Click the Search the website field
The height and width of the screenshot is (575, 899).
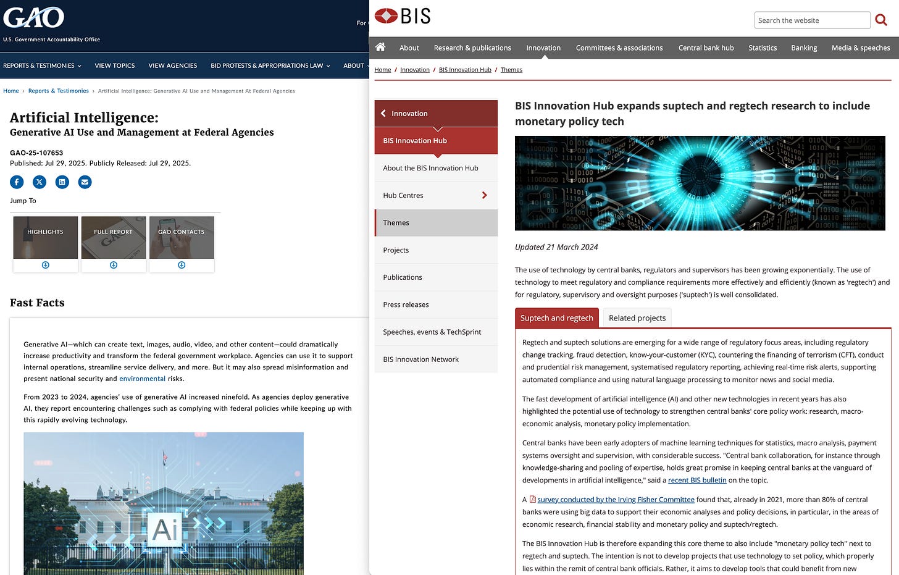tap(812, 20)
